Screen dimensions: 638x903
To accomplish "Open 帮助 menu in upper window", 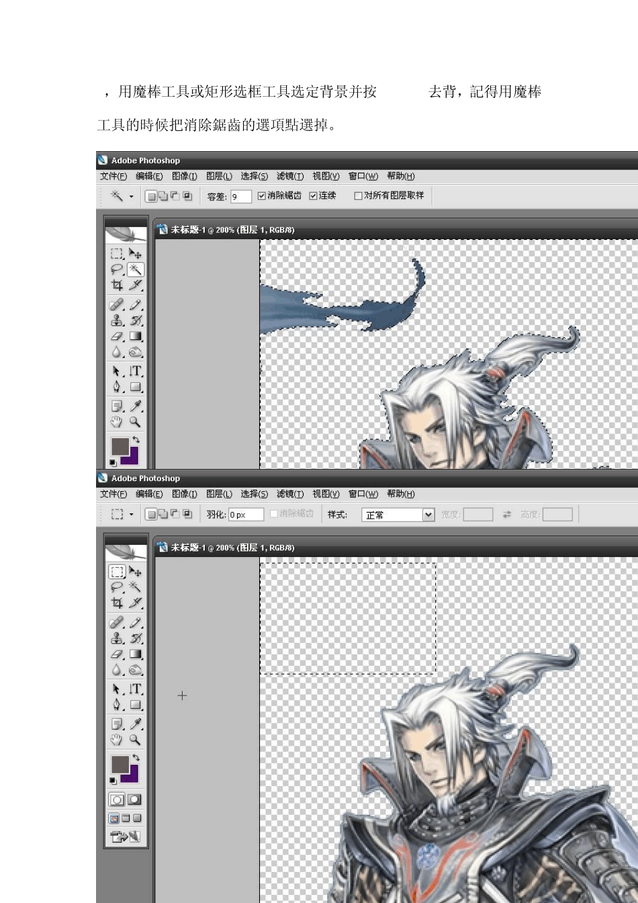I will 401,176.
